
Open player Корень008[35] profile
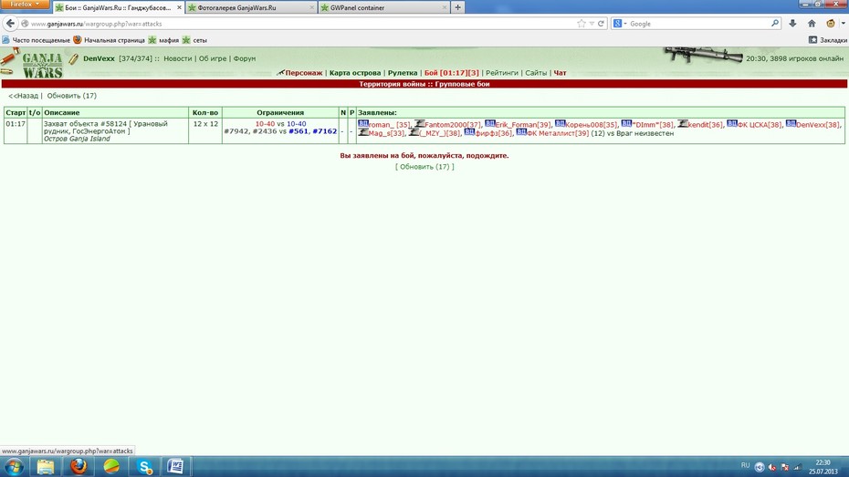[x=591, y=125]
